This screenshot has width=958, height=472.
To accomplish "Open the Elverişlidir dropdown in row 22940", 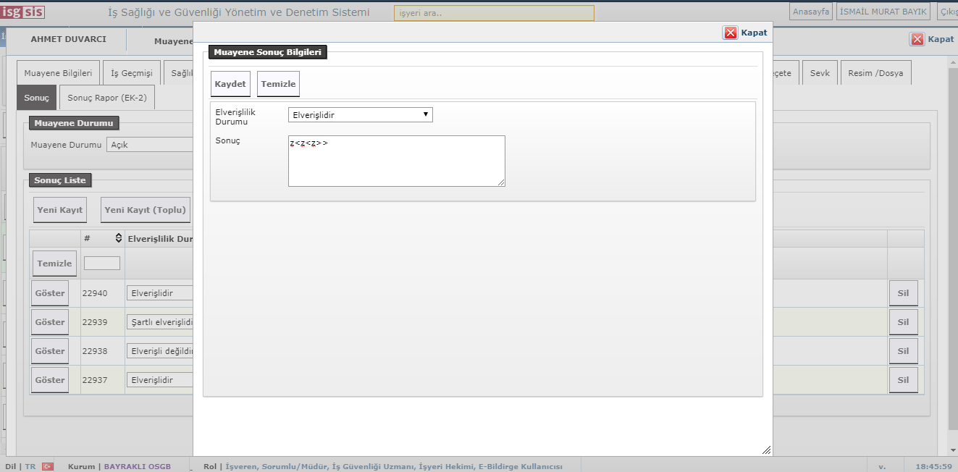I will [x=160, y=293].
